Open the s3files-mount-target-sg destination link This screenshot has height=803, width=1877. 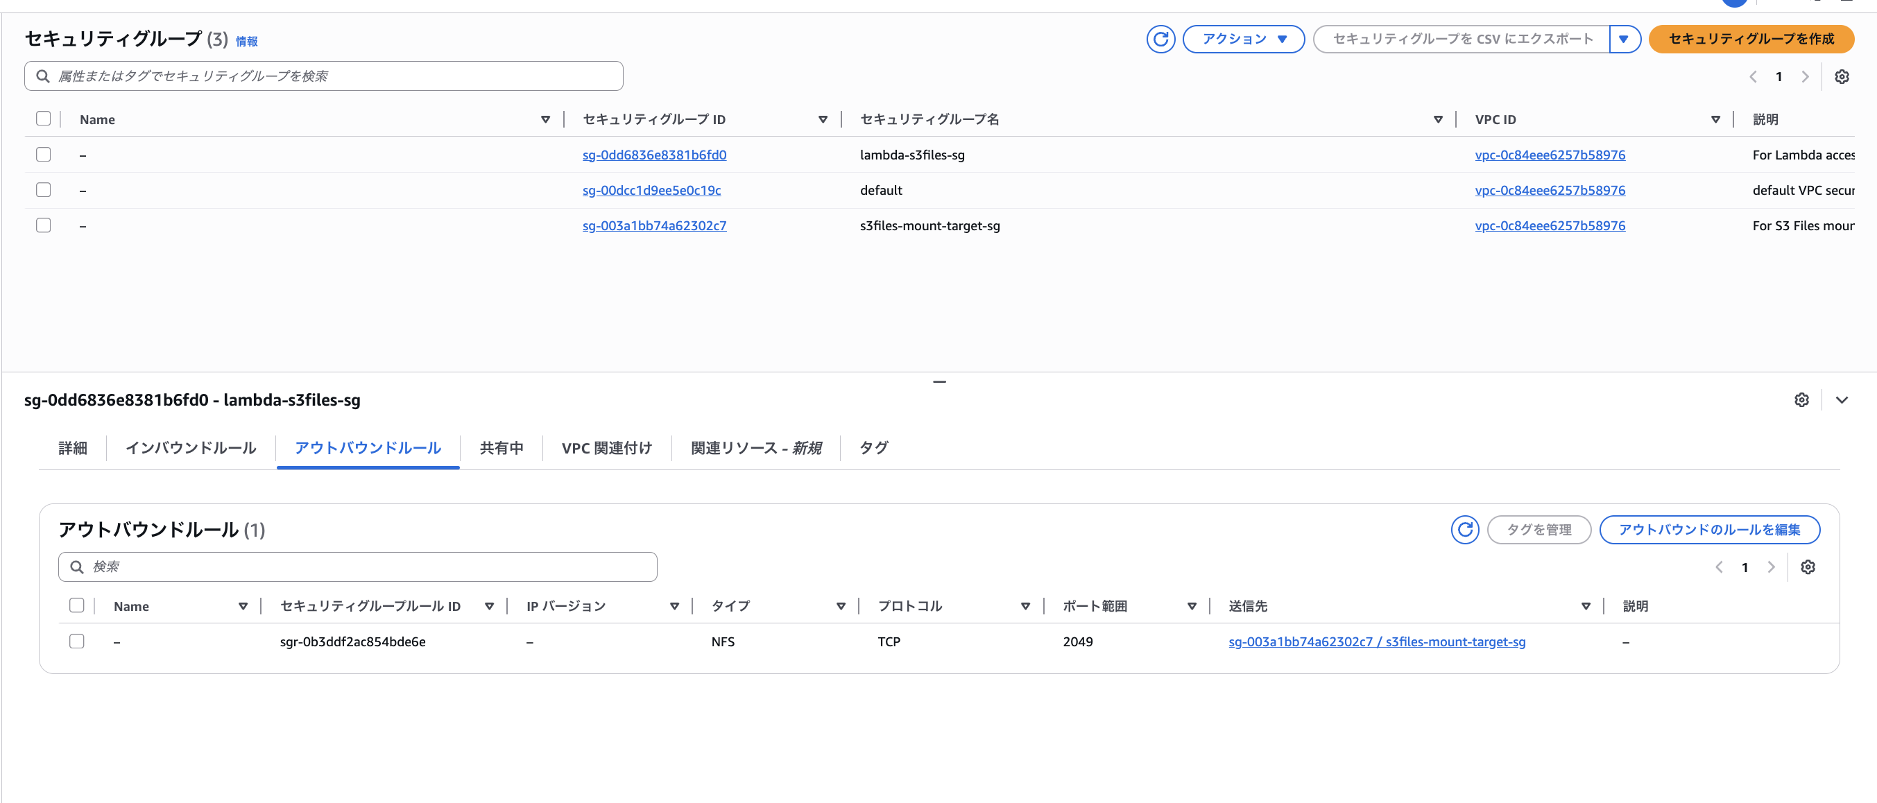(x=1375, y=642)
